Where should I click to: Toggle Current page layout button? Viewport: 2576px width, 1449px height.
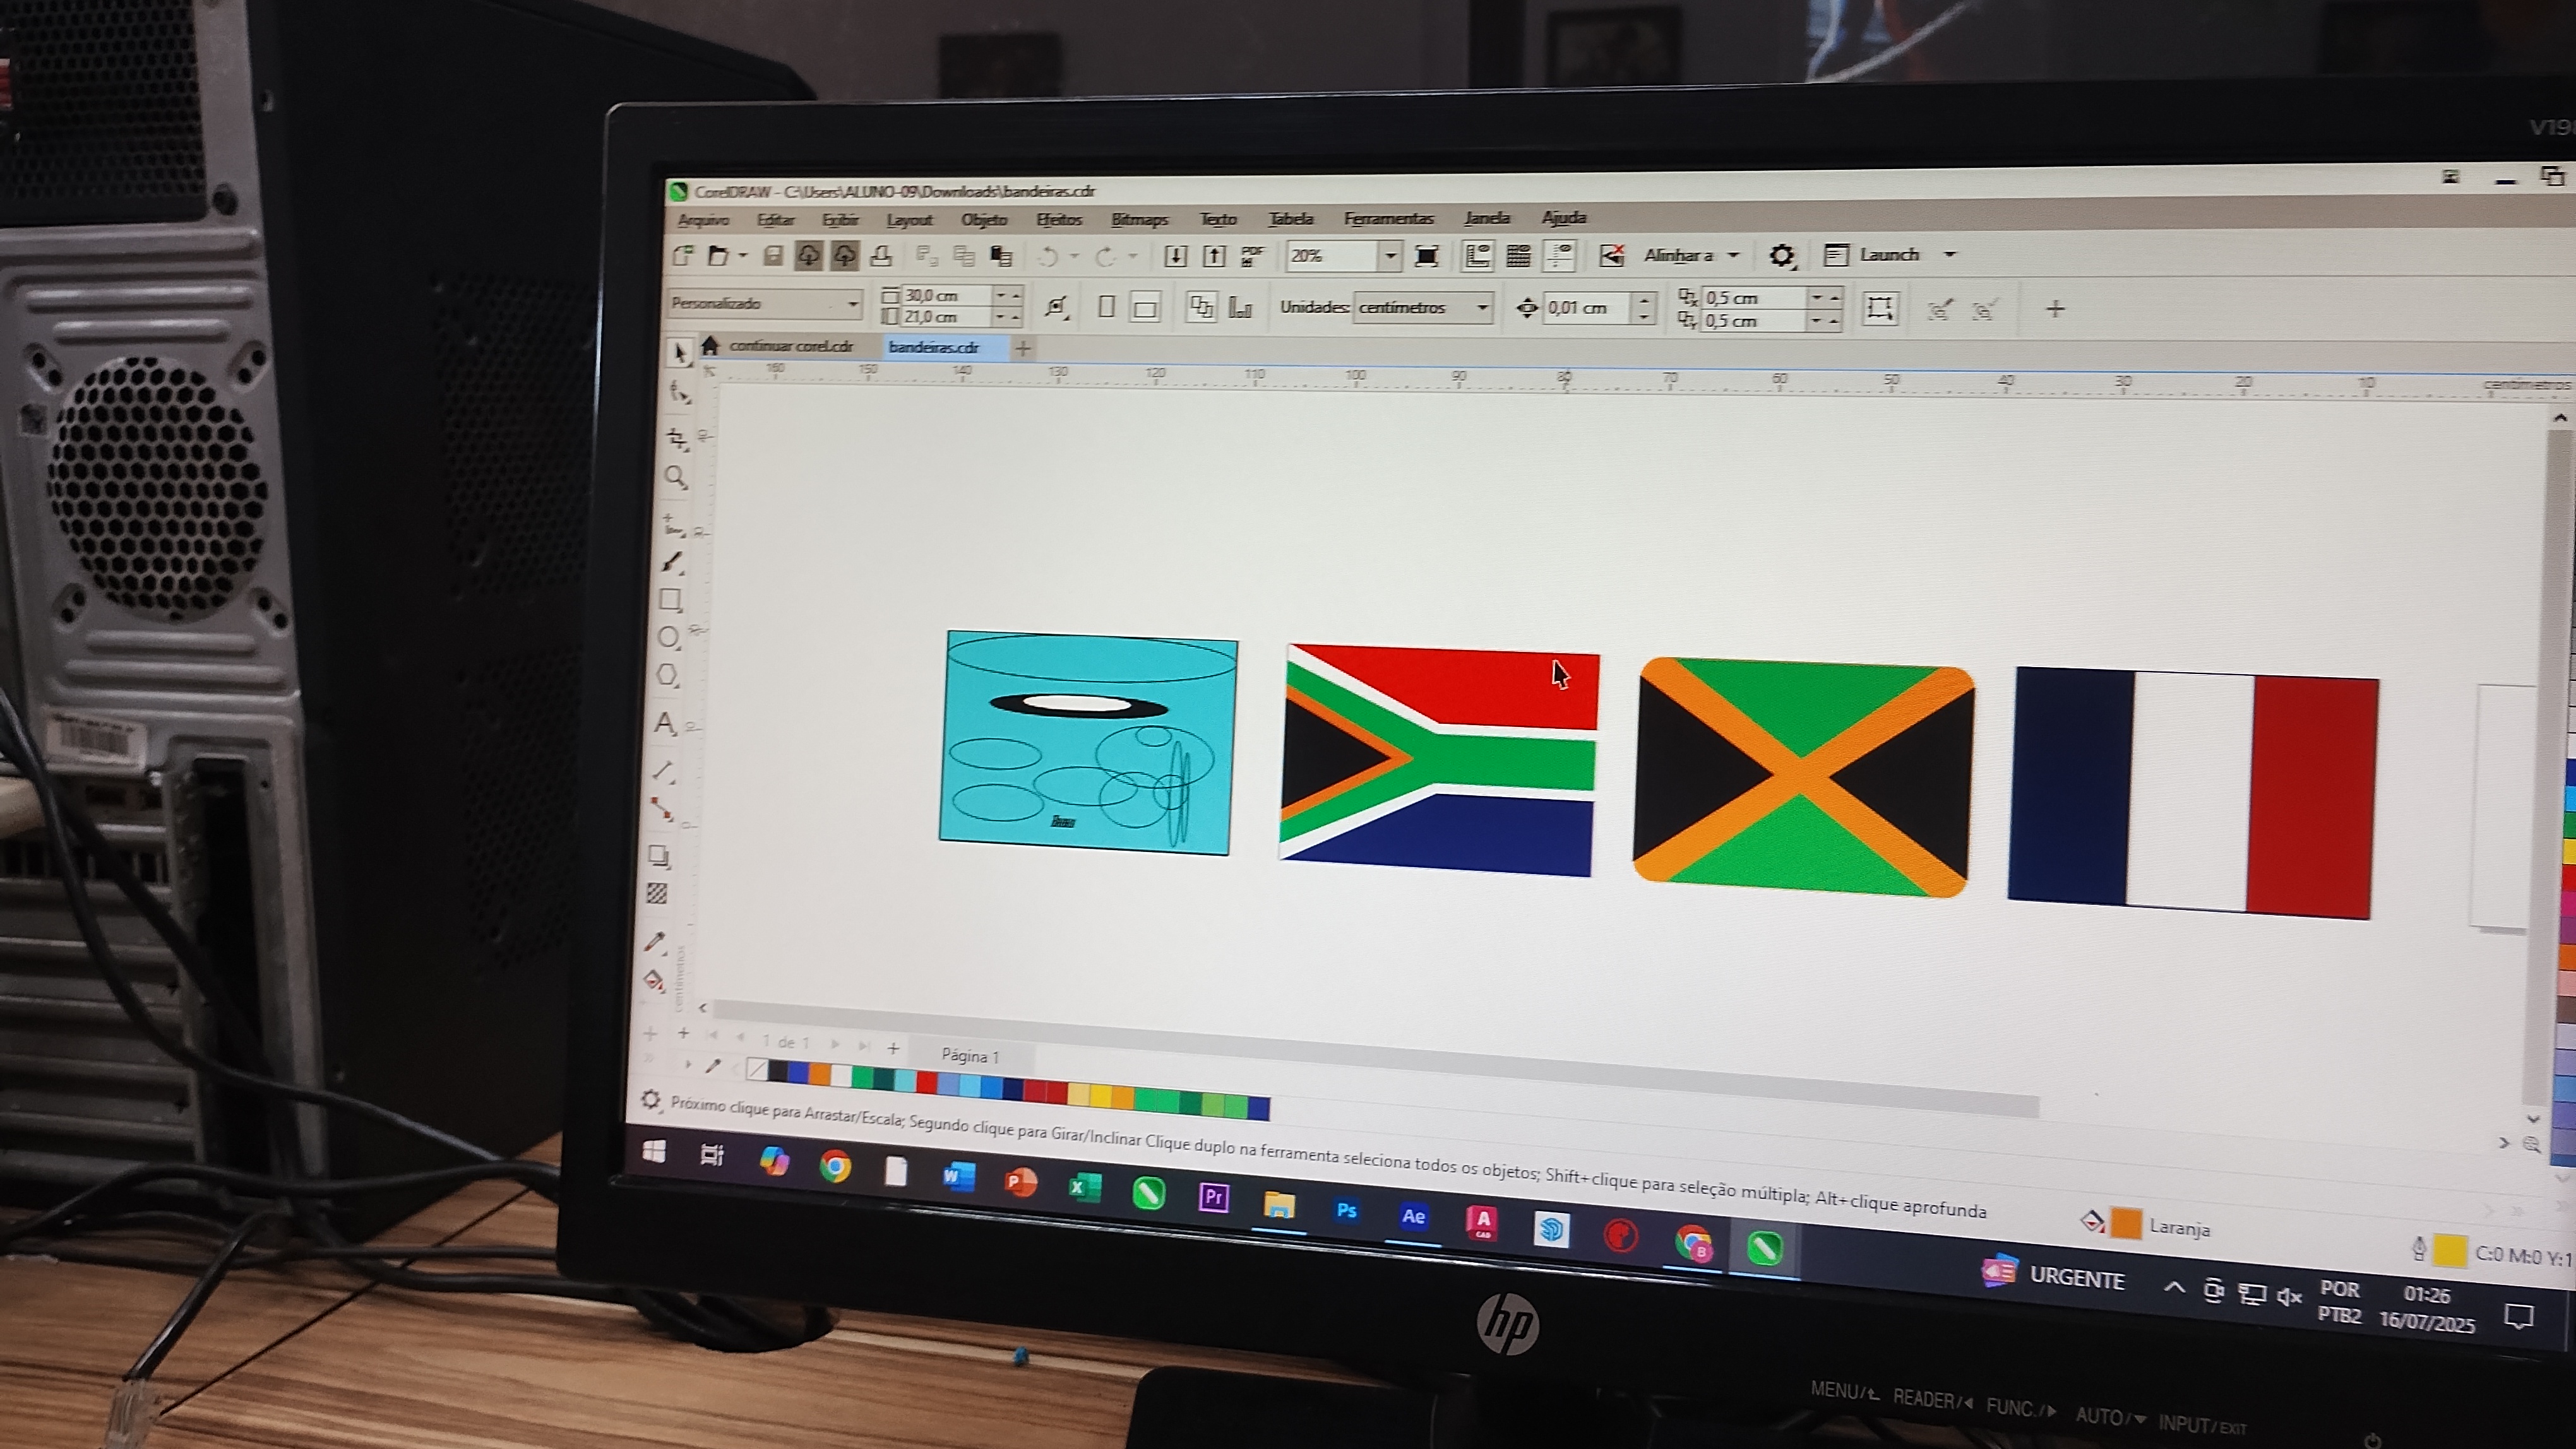pyautogui.click(x=1241, y=308)
